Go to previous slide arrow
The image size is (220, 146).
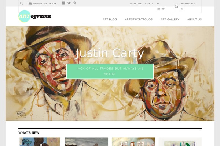10,73
